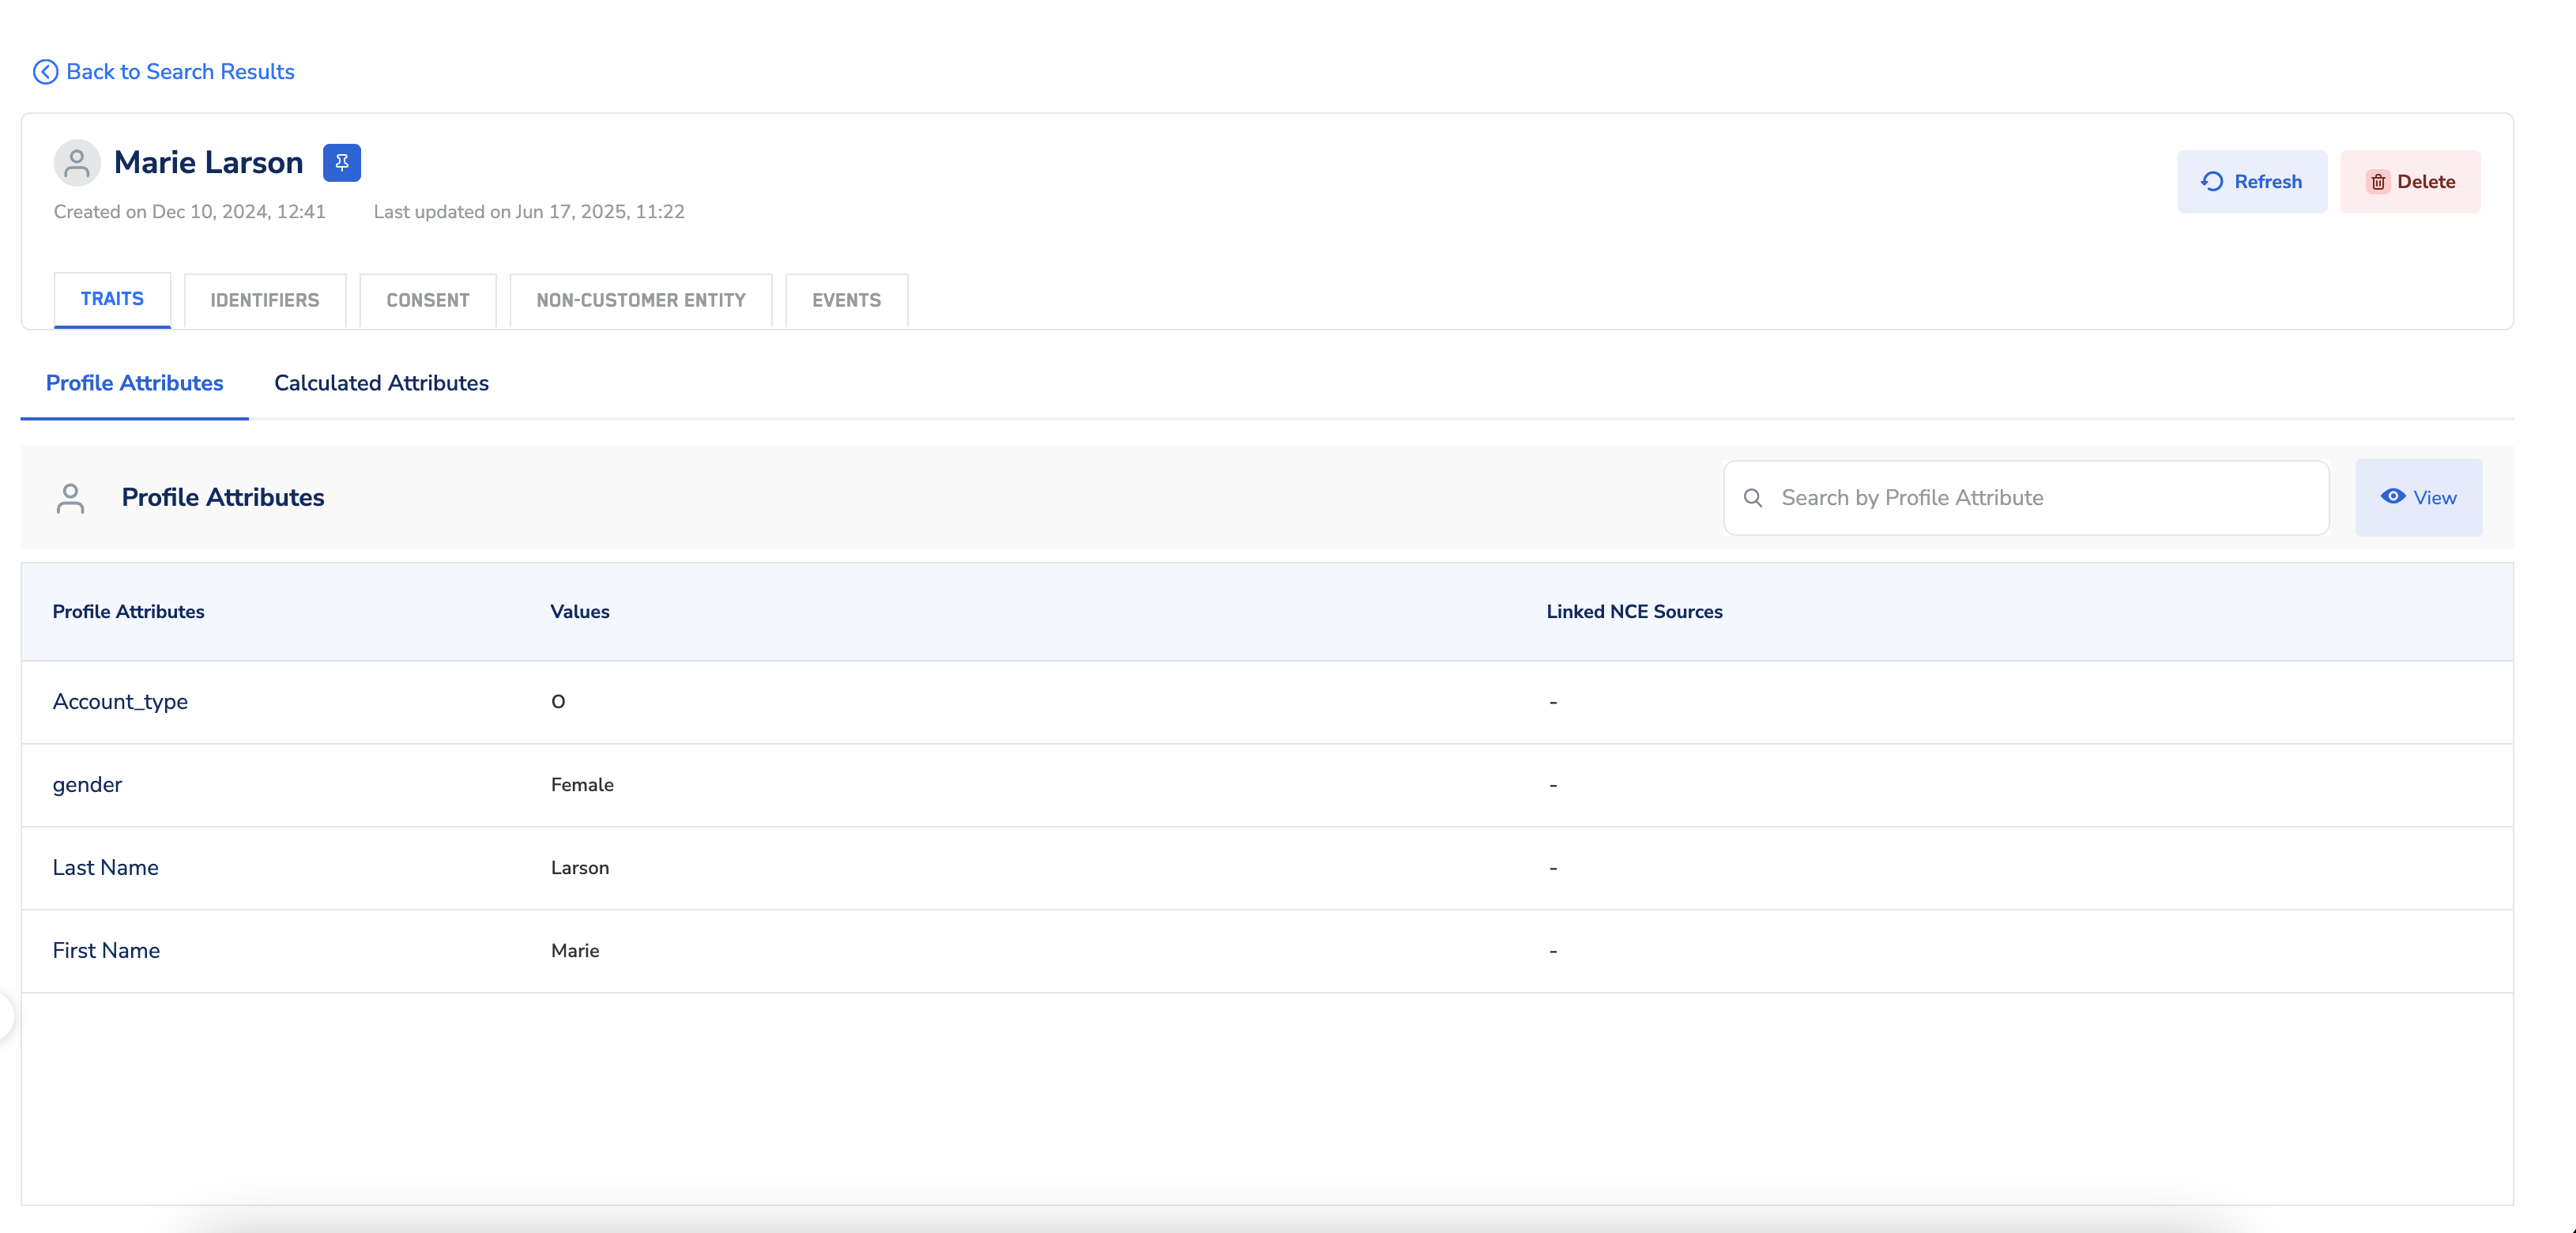Click Marie Larson's avatar icon
The image size is (2576, 1233).
[77, 163]
